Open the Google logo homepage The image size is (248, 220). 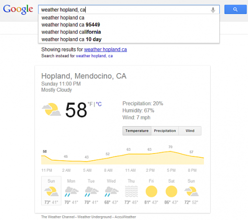pyautogui.click(x=18, y=10)
